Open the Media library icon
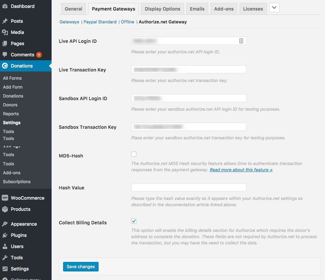Image resolution: width=325 pixels, height=280 pixels. [5, 32]
